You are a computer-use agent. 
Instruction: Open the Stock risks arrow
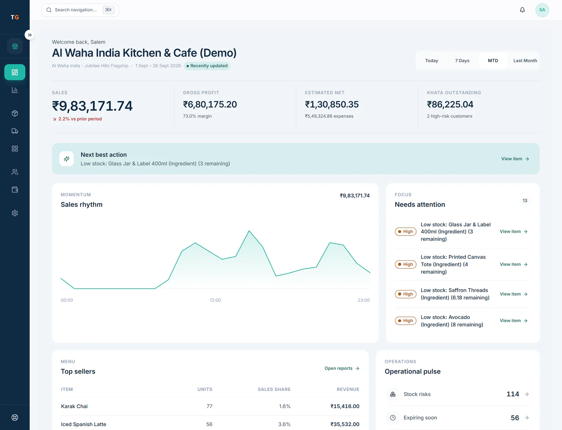pyautogui.click(x=526, y=394)
